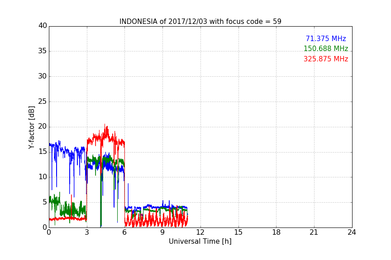Click the x-axis tick label 18
Image resolution: width=391 pixels, height=260 pixels.
[276, 232]
